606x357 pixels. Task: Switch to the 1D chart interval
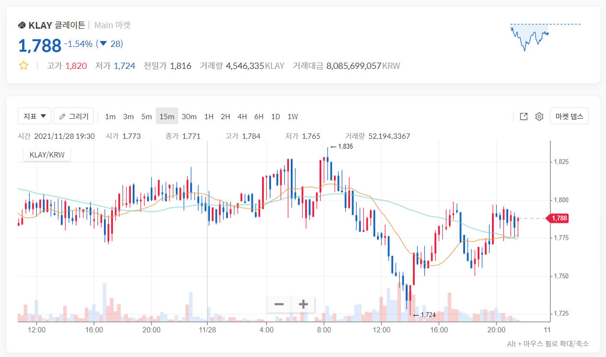(x=275, y=116)
